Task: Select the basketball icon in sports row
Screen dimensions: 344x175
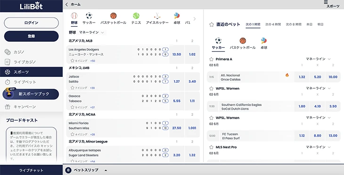Action: pos(113,16)
